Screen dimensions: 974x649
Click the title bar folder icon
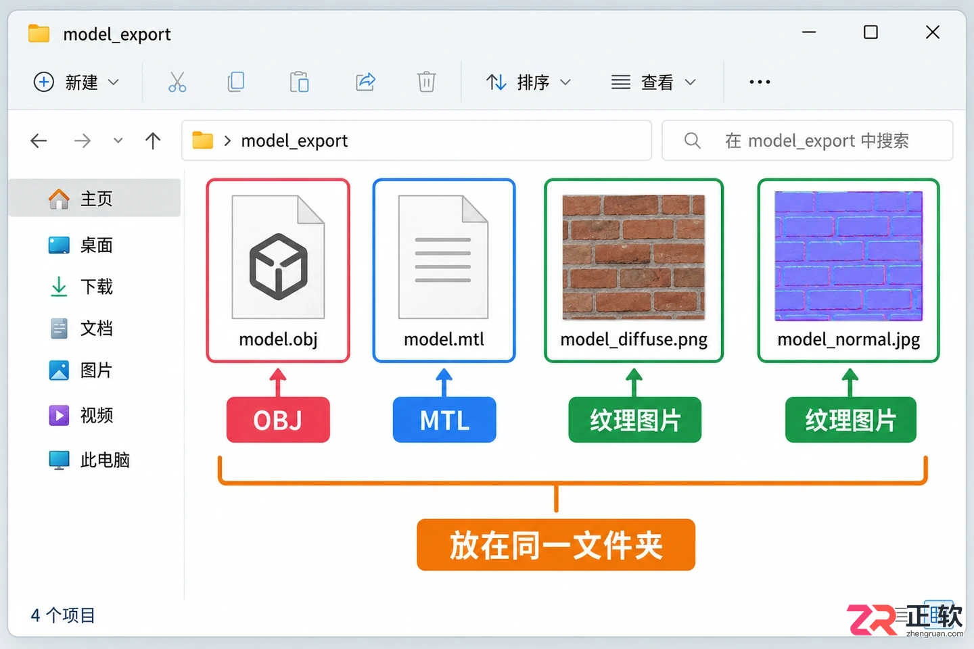[39, 33]
